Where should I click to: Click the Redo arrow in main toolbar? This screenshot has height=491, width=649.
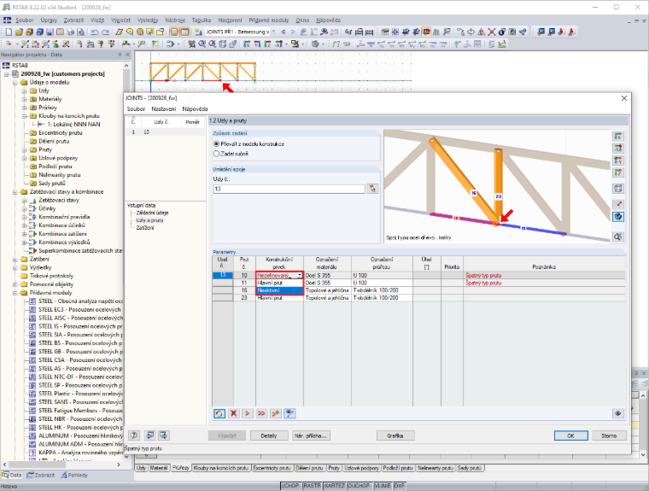pyautogui.click(x=106, y=32)
